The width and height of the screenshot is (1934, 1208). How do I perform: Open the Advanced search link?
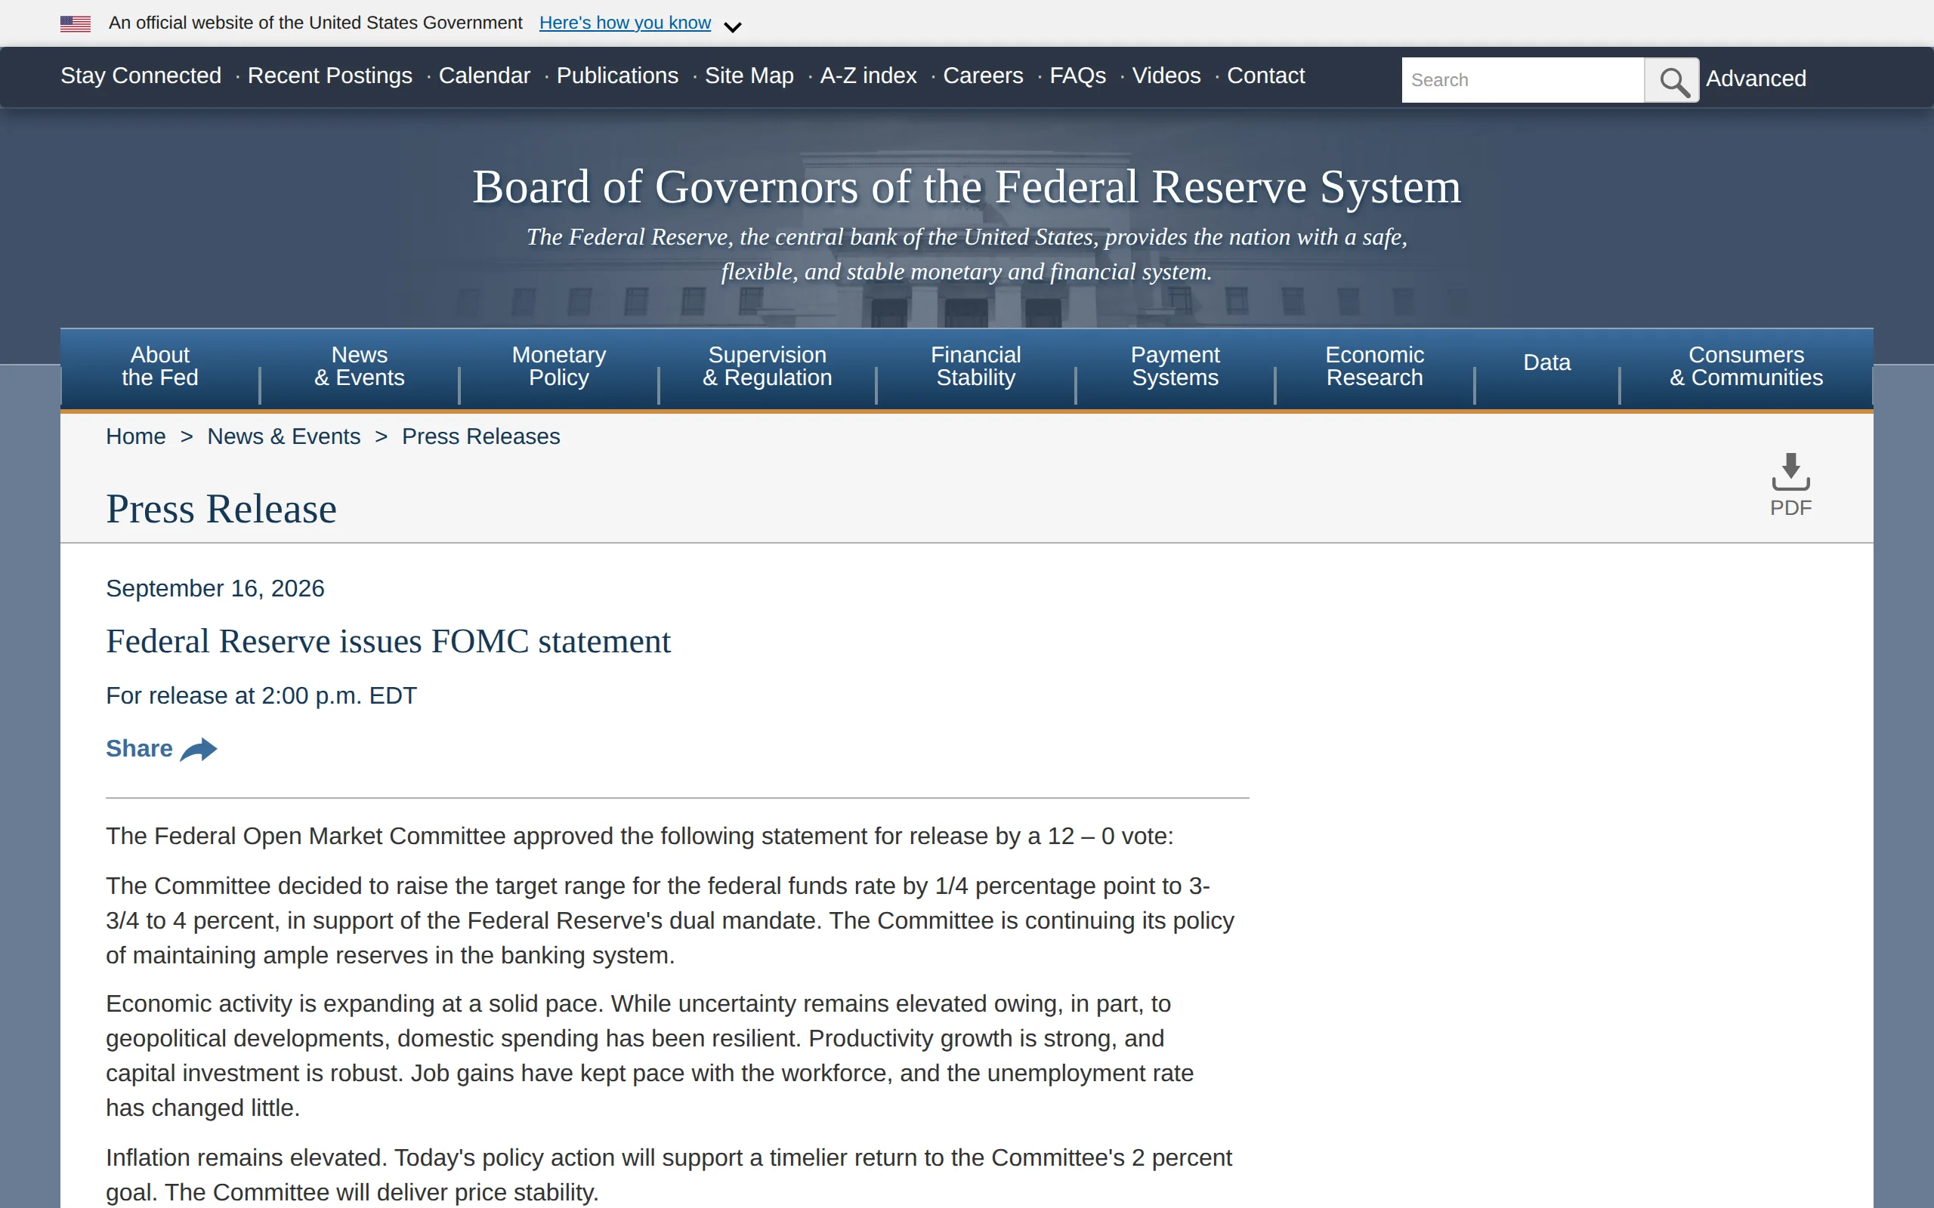pyautogui.click(x=1756, y=79)
